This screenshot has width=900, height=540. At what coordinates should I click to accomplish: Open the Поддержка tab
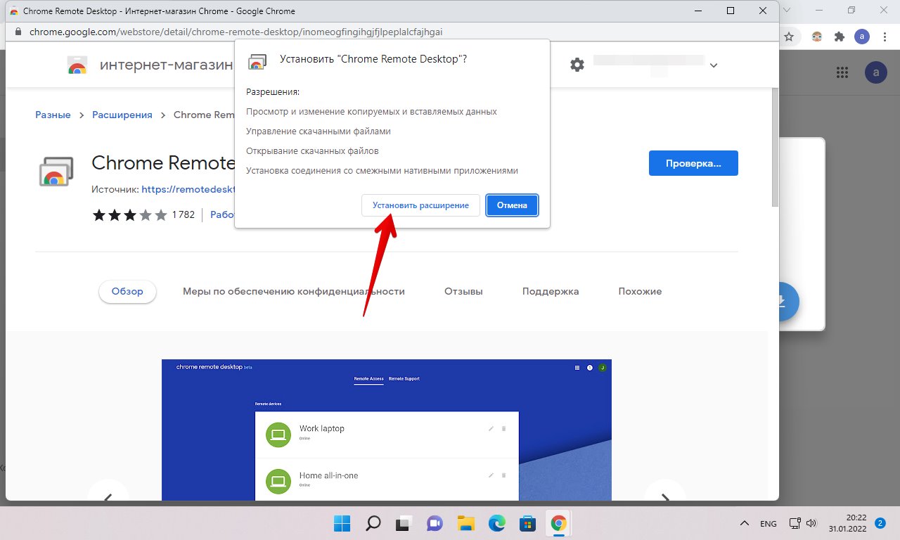click(x=551, y=291)
